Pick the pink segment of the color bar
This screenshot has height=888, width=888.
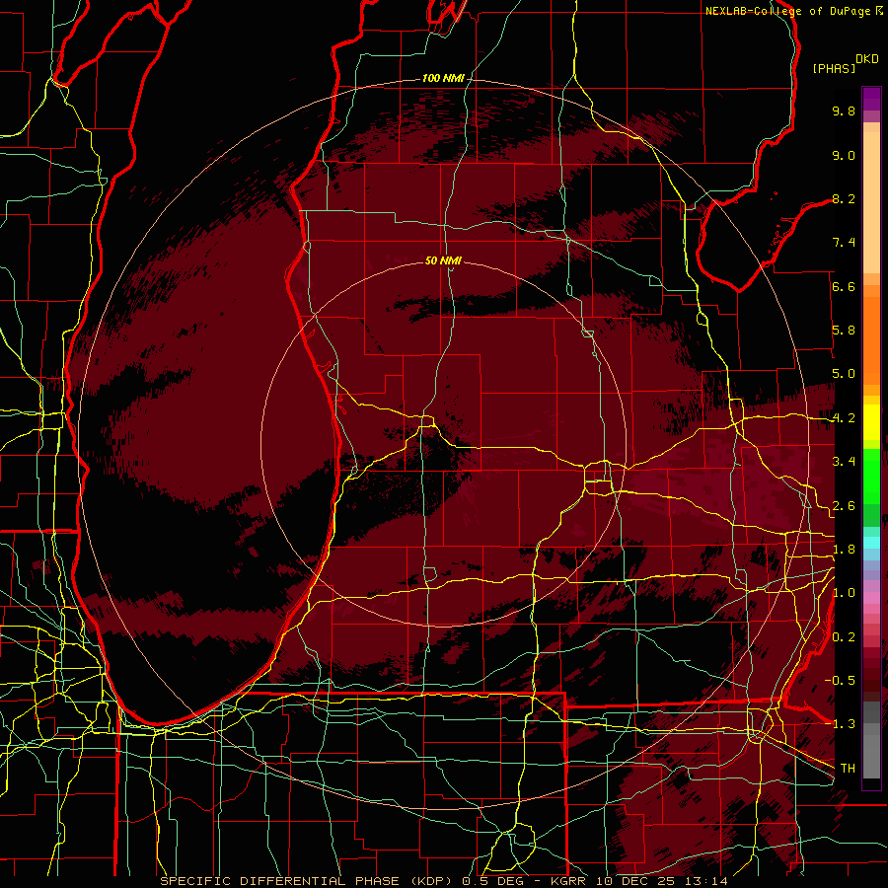pyautogui.click(x=871, y=598)
